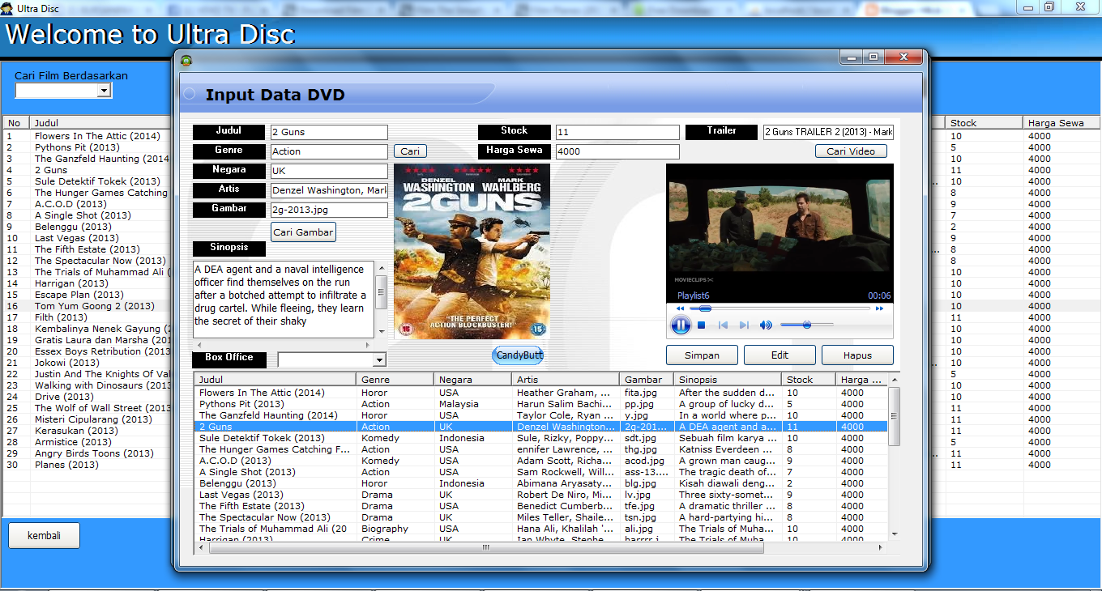Pause the trailer video playback
The image size is (1102, 591).
coord(681,325)
